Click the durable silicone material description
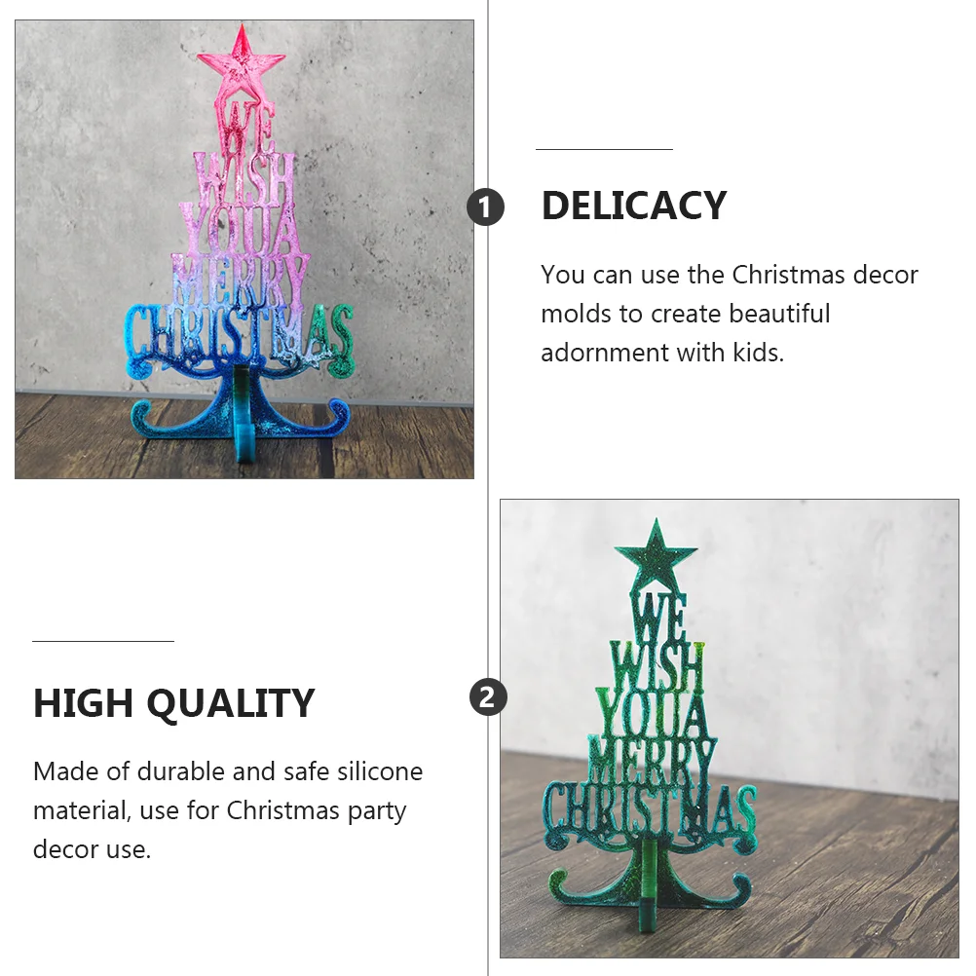Image resolution: width=976 pixels, height=976 pixels. point(228,810)
